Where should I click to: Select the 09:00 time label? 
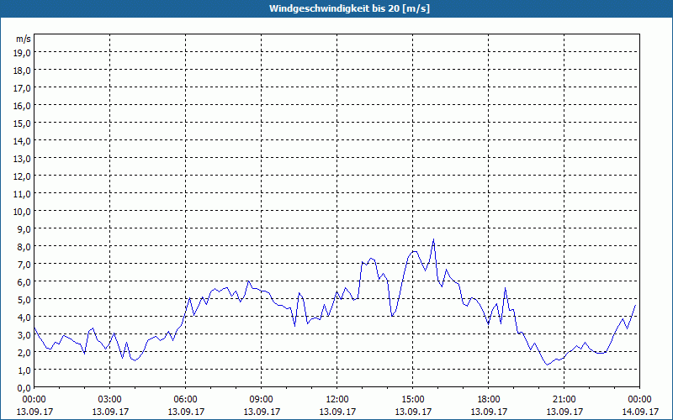click(262, 400)
